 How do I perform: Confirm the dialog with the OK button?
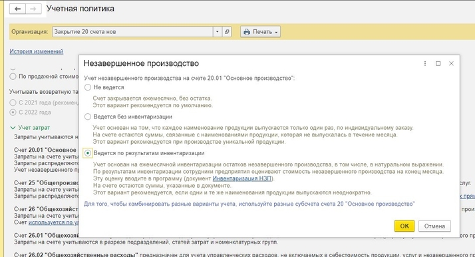point(404,226)
